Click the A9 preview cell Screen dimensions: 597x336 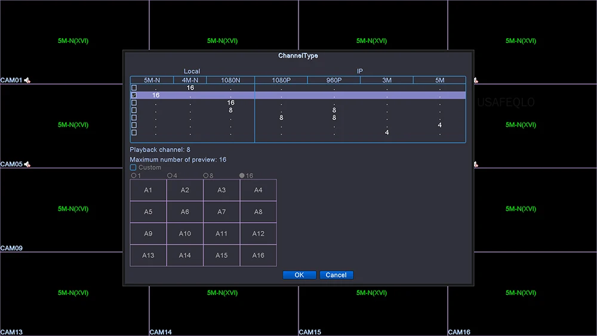148,233
